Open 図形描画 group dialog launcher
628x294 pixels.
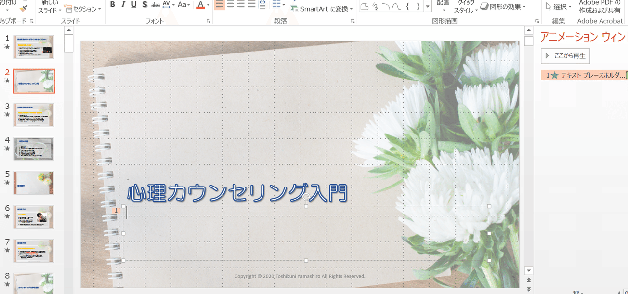tap(537, 21)
